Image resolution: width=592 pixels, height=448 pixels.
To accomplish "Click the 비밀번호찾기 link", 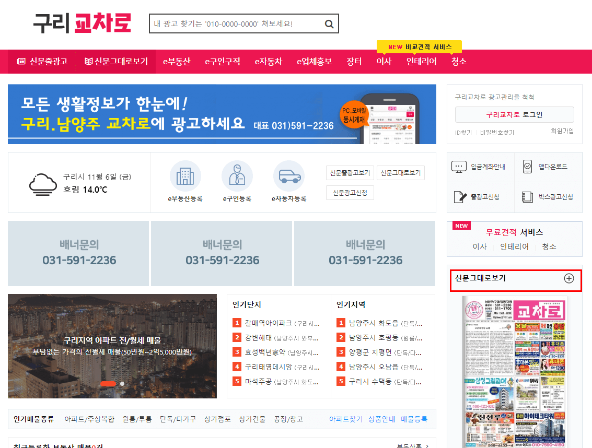I will (497, 133).
